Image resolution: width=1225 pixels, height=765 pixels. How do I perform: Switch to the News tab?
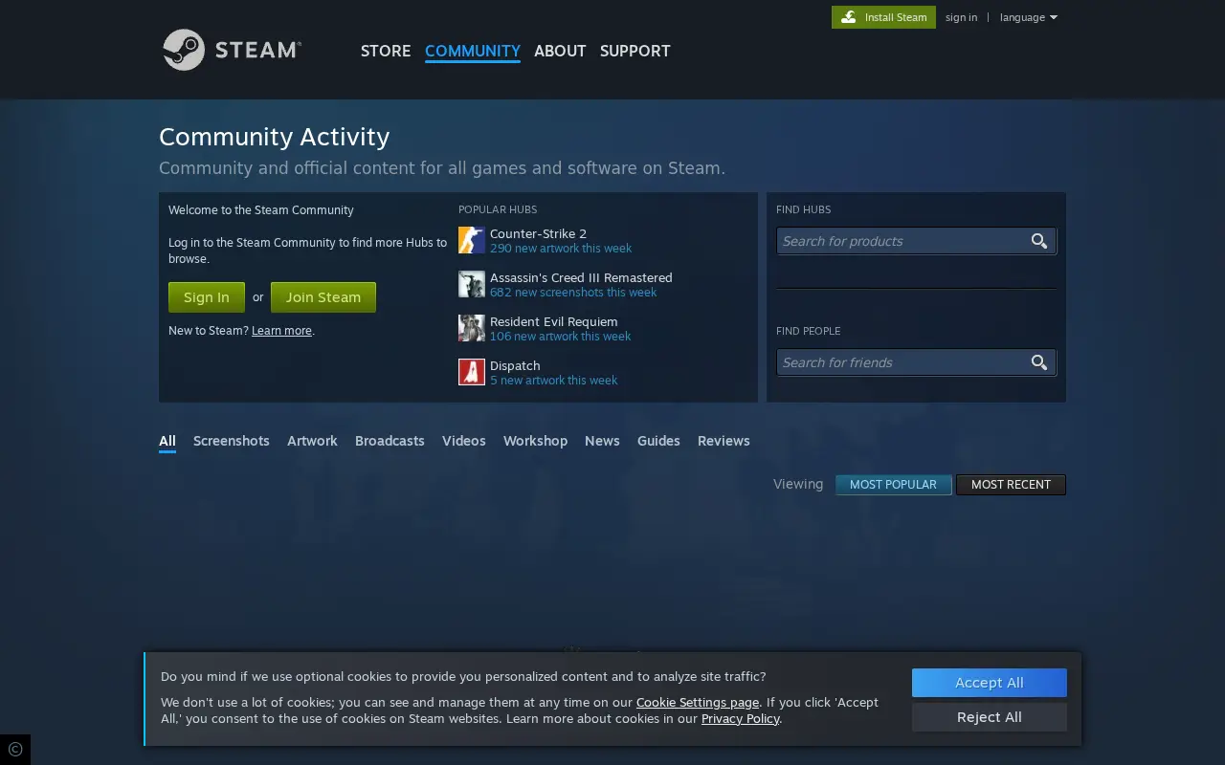602,441
